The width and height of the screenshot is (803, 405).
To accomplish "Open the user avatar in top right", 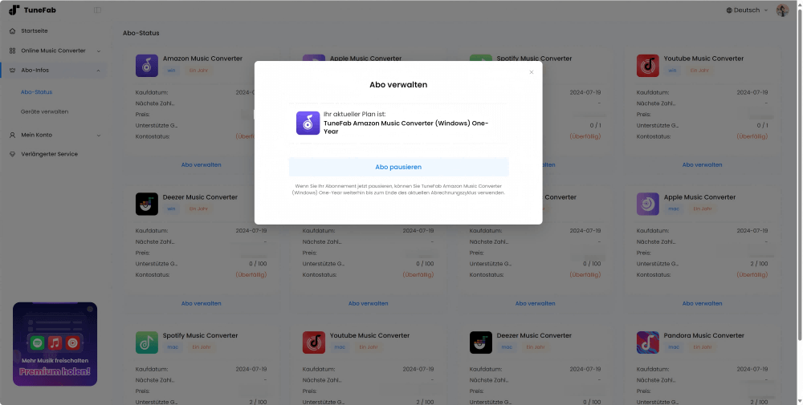I will [782, 10].
